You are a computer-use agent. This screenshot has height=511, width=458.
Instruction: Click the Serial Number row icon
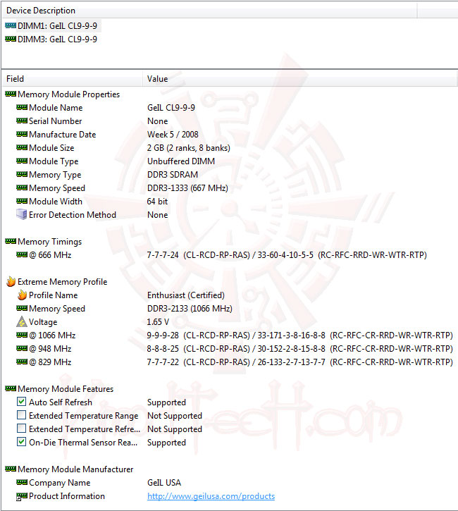[22, 121]
